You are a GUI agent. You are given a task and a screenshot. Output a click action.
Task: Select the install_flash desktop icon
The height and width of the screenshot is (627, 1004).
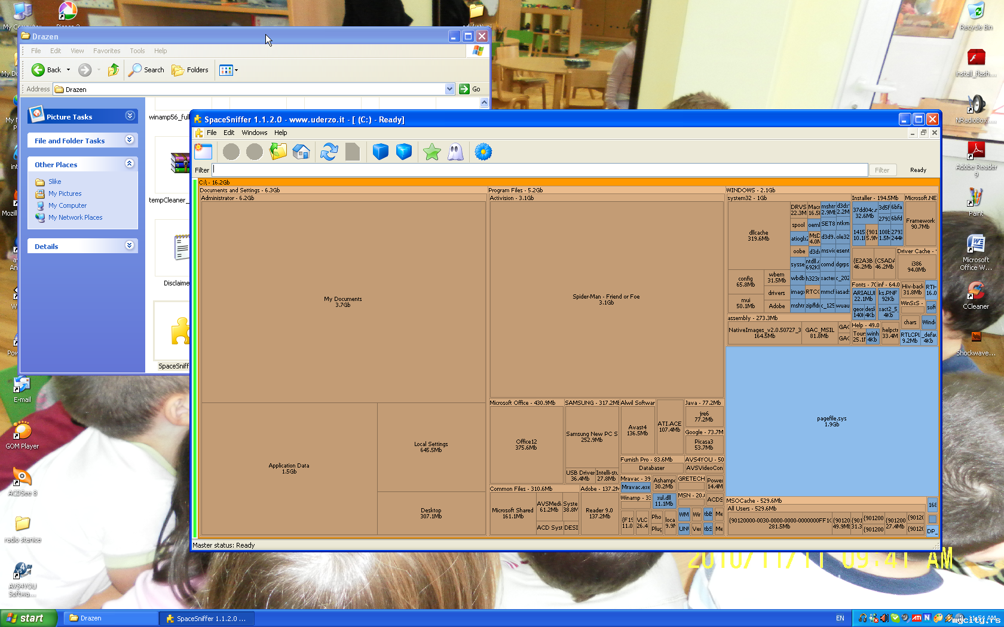[x=976, y=63]
